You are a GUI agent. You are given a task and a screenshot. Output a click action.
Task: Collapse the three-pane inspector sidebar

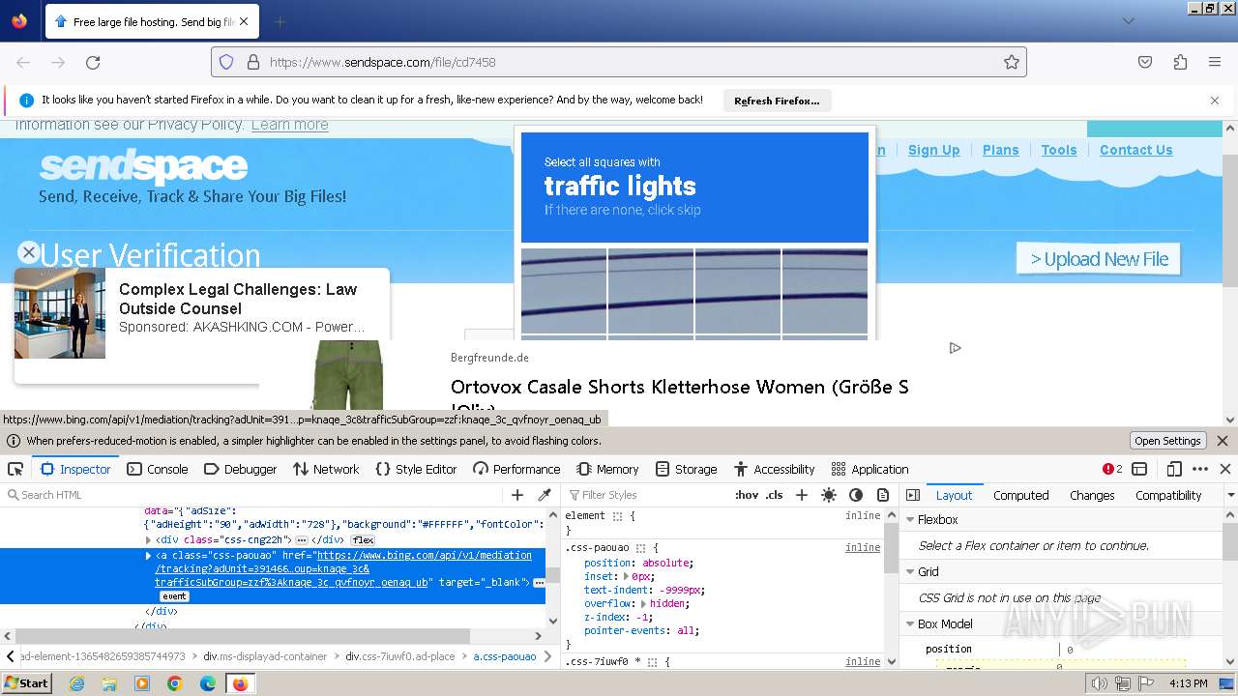[x=912, y=495]
